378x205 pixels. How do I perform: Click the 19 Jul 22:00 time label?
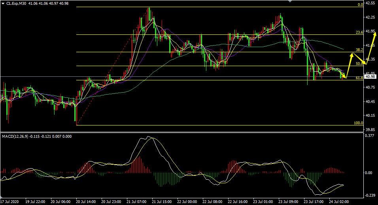(35, 201)
